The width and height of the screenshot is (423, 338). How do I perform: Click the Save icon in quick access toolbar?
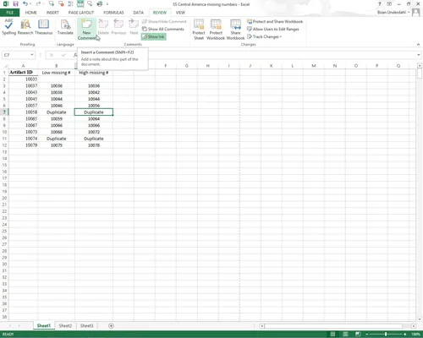coord(15,4)
